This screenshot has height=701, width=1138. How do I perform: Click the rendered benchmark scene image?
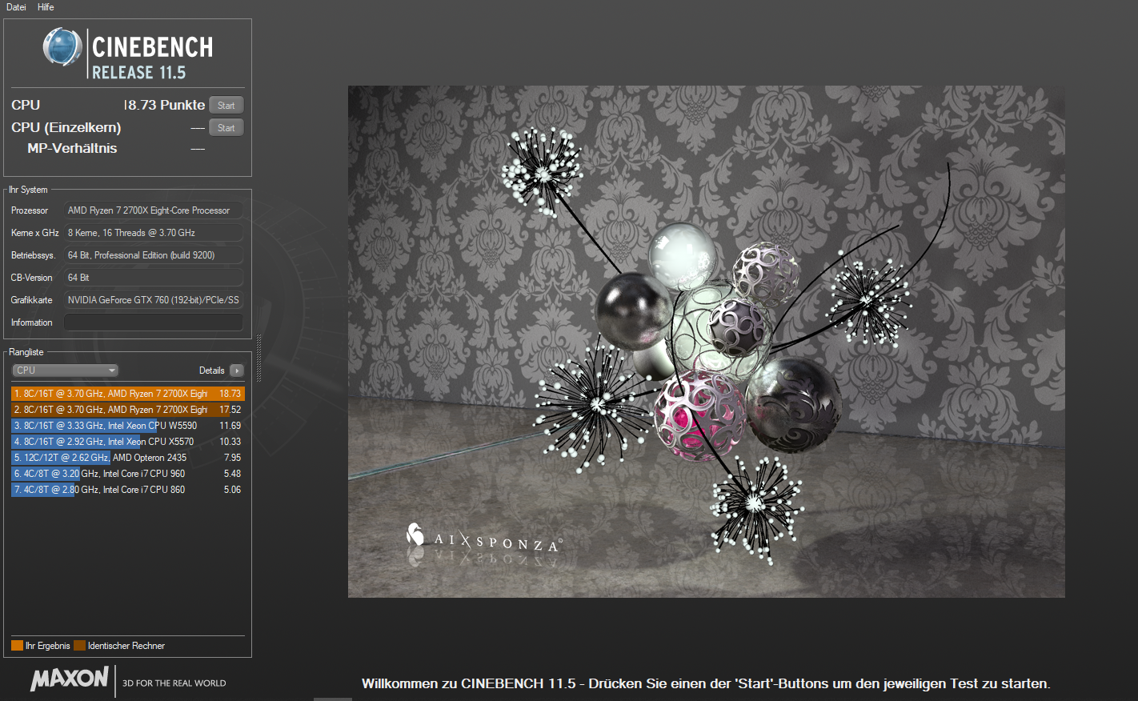(x=706, y=342)
